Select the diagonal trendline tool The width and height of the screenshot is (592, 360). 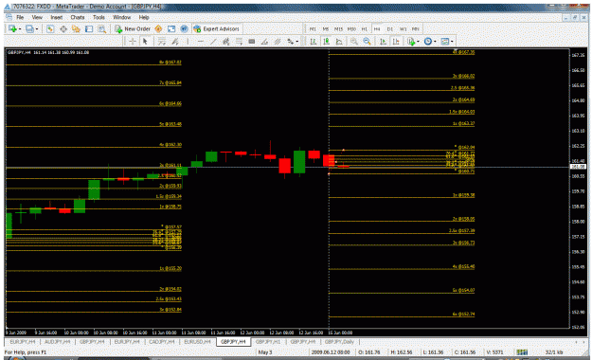tap(213, 42)
